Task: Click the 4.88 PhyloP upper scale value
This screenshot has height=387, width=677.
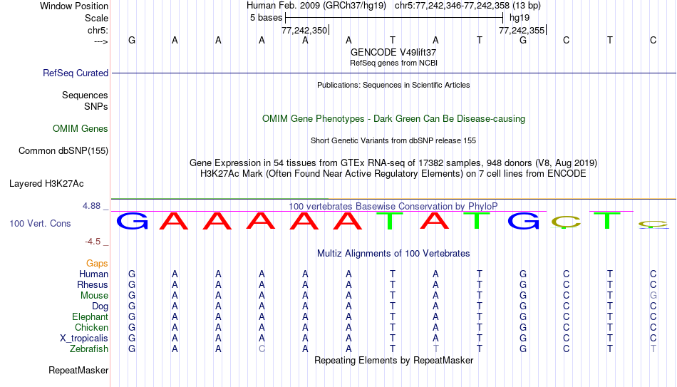Action: click(91, 206)
